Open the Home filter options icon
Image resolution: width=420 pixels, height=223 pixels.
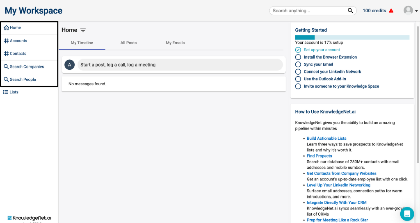[x=83, y=30]
